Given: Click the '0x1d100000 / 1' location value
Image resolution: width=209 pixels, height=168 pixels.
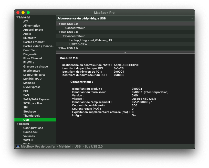Looking at the screenshot, I should (x=142, y=102).
